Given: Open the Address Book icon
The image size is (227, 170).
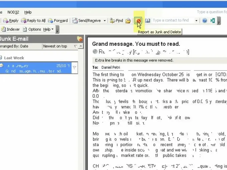Looking at the screenshot, I should [148, 21].
